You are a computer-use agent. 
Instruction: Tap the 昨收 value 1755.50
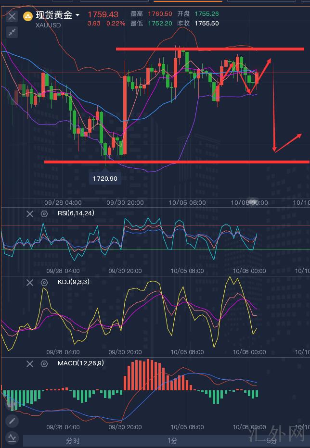pos(207,24)
